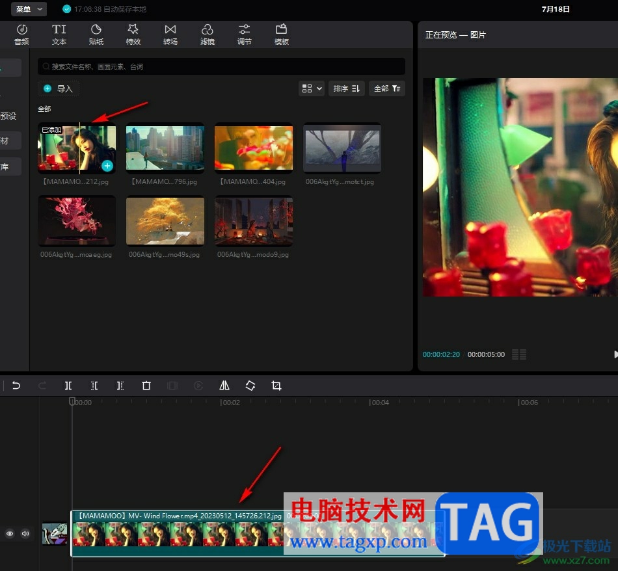Click the current time 00:00:02:20
This screenshot has width=618, height=571.
(x=441, y=354)
